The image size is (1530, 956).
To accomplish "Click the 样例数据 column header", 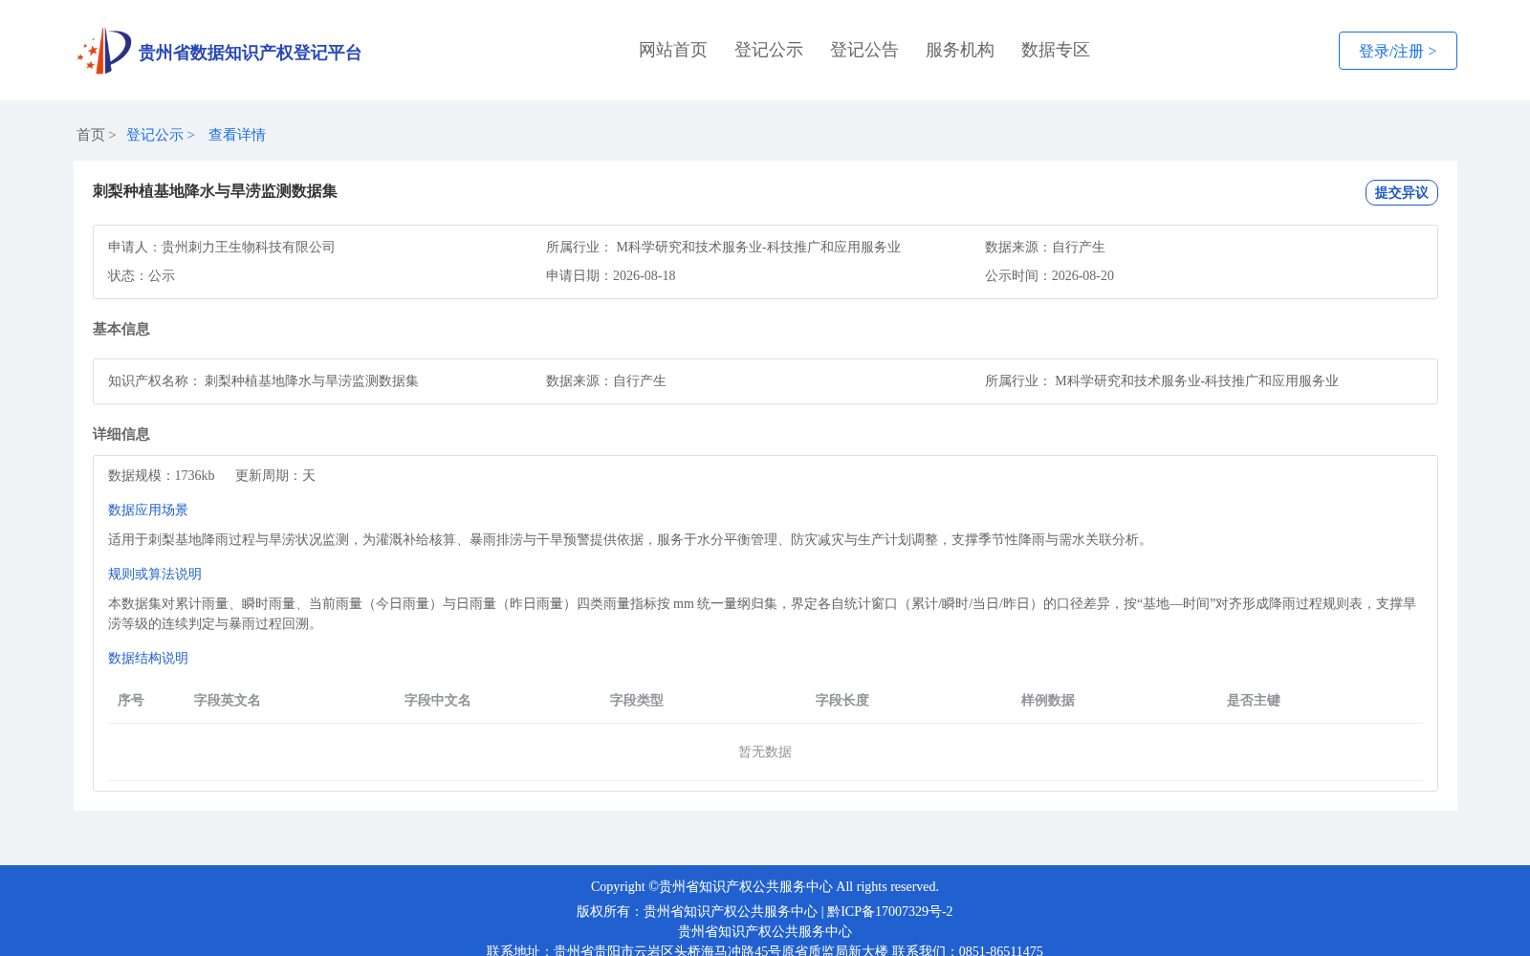I will [1048, 700].
